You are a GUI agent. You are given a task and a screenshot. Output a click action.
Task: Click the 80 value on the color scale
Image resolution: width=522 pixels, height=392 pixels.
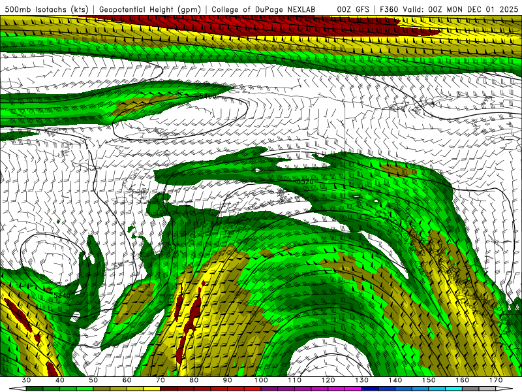(194, 380)
